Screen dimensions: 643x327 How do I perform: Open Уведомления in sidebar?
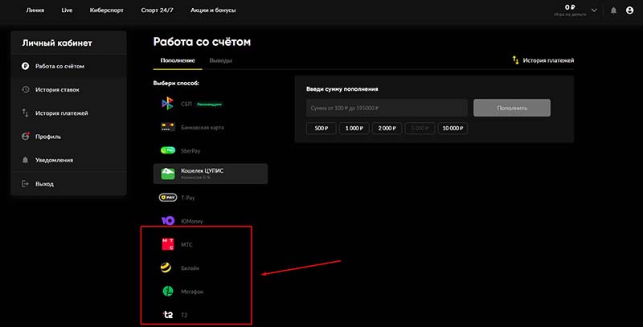pos(68,160)
